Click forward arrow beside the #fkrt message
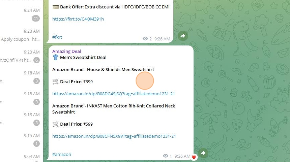Image resolution: width=290 pixels, height=162 pixels. pos(183,36)
